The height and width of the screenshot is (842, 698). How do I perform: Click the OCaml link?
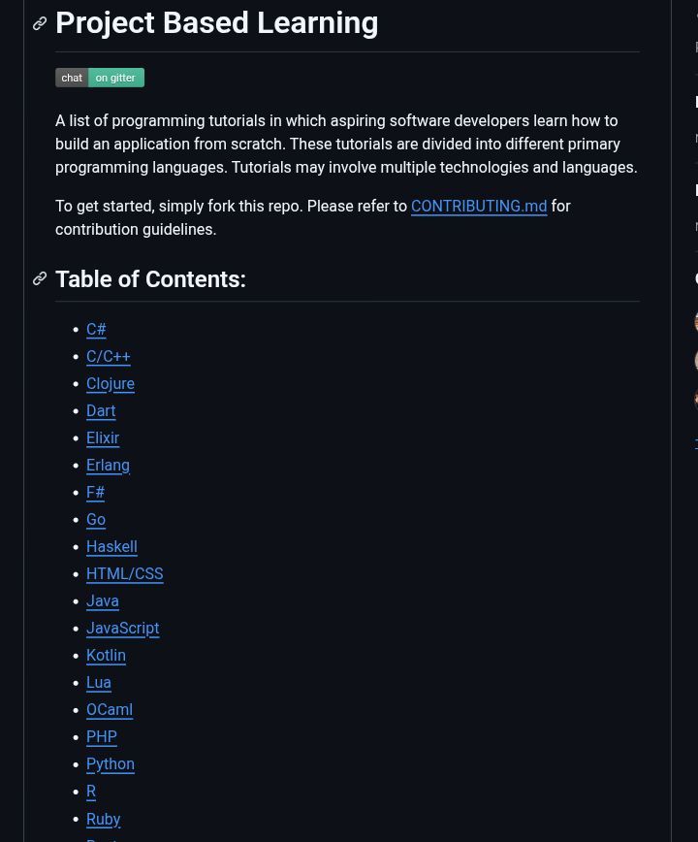coord(110,710)
